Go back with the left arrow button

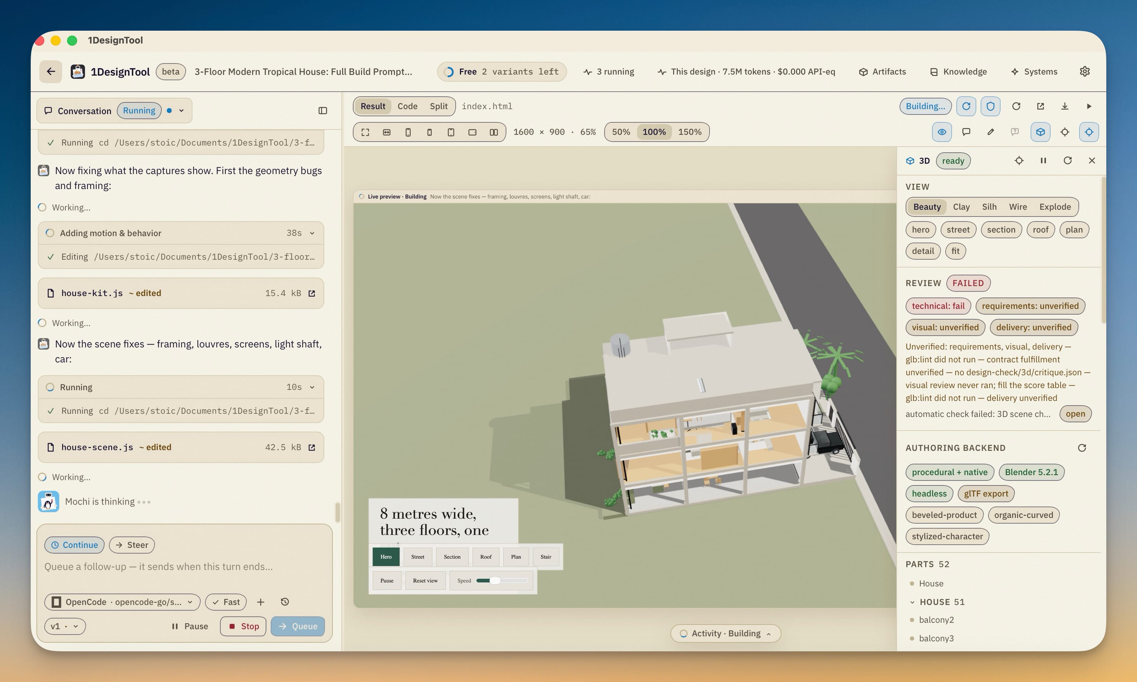coord(51,71)
